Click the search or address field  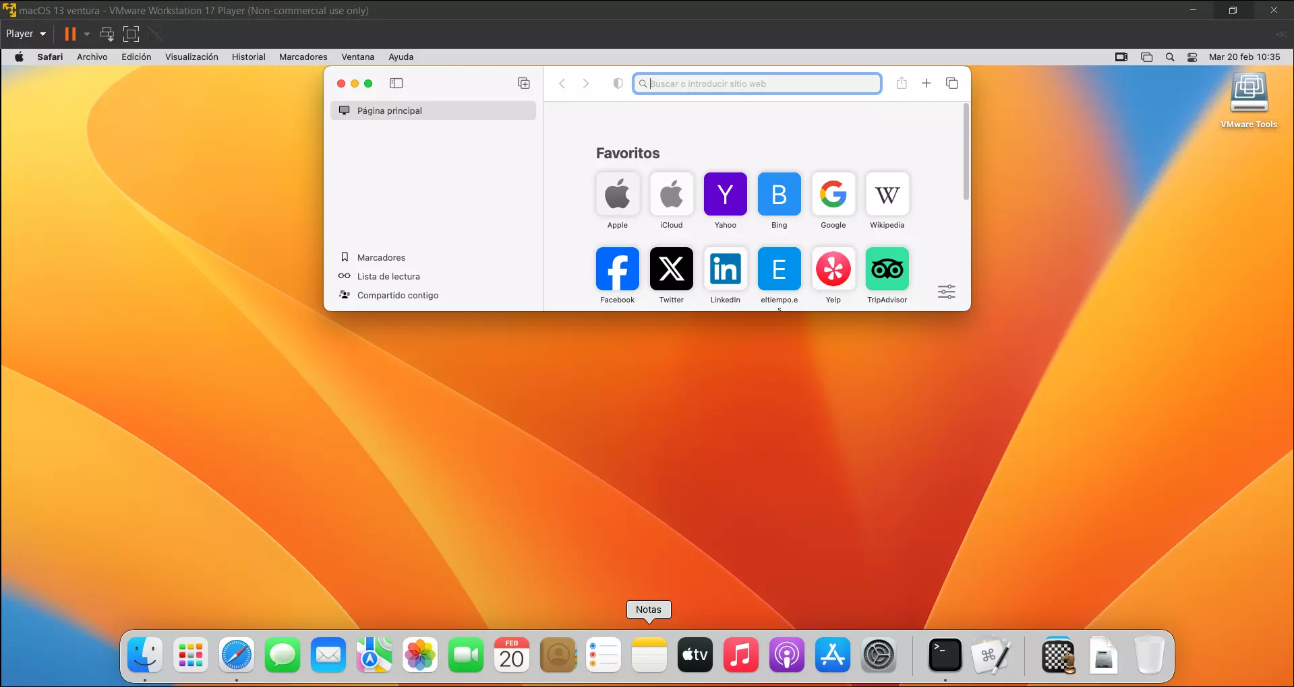[757, 84]
